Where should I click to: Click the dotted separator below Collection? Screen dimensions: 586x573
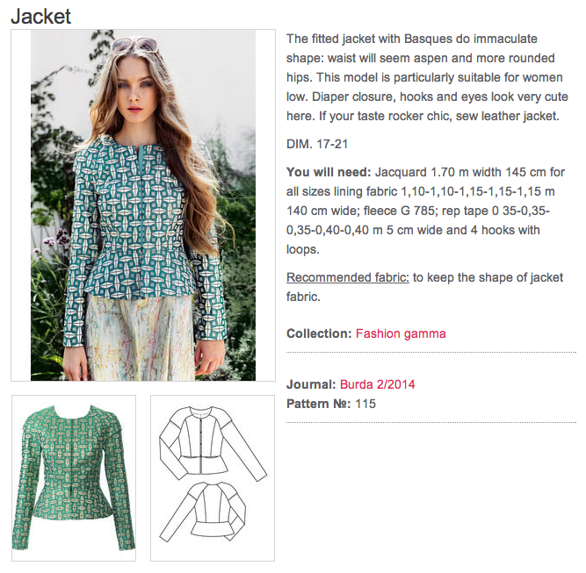[x=430, y=352]
